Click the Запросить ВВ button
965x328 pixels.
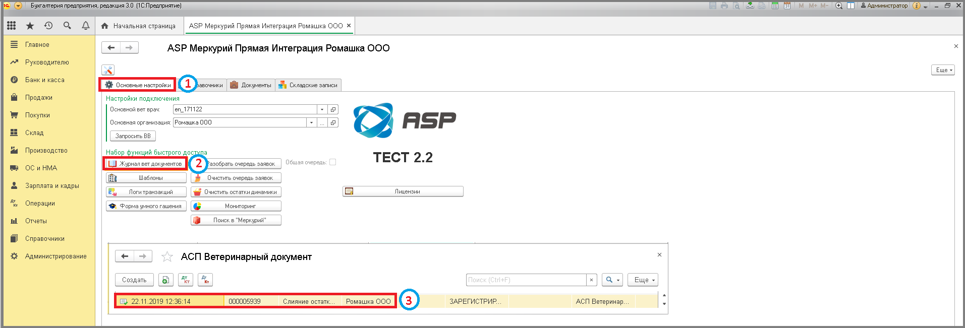click(133, 136)
